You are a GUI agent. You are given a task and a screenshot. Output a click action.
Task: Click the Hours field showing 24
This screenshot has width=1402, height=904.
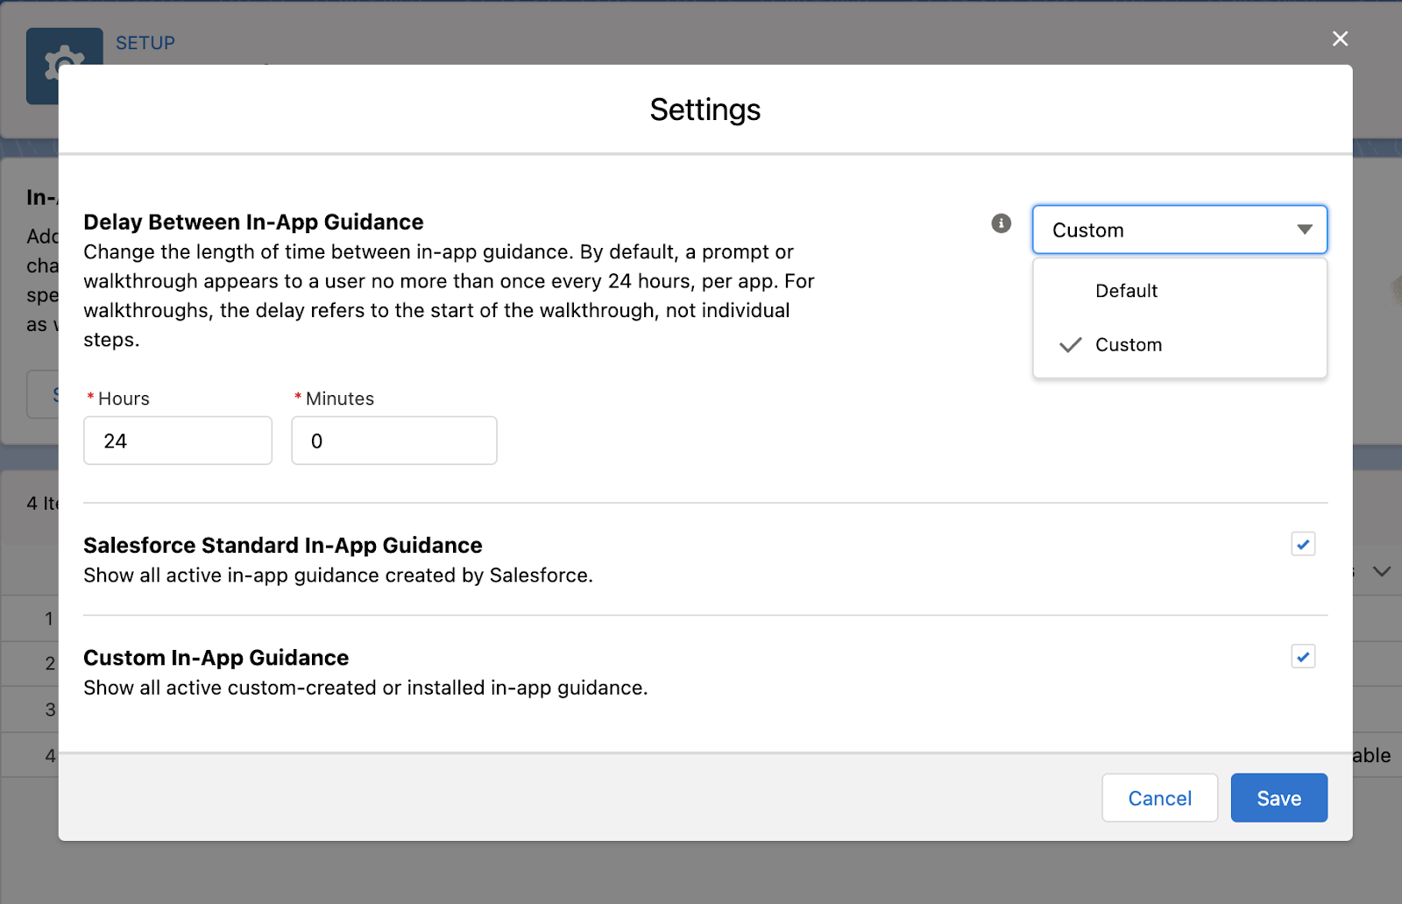[177, 441]
